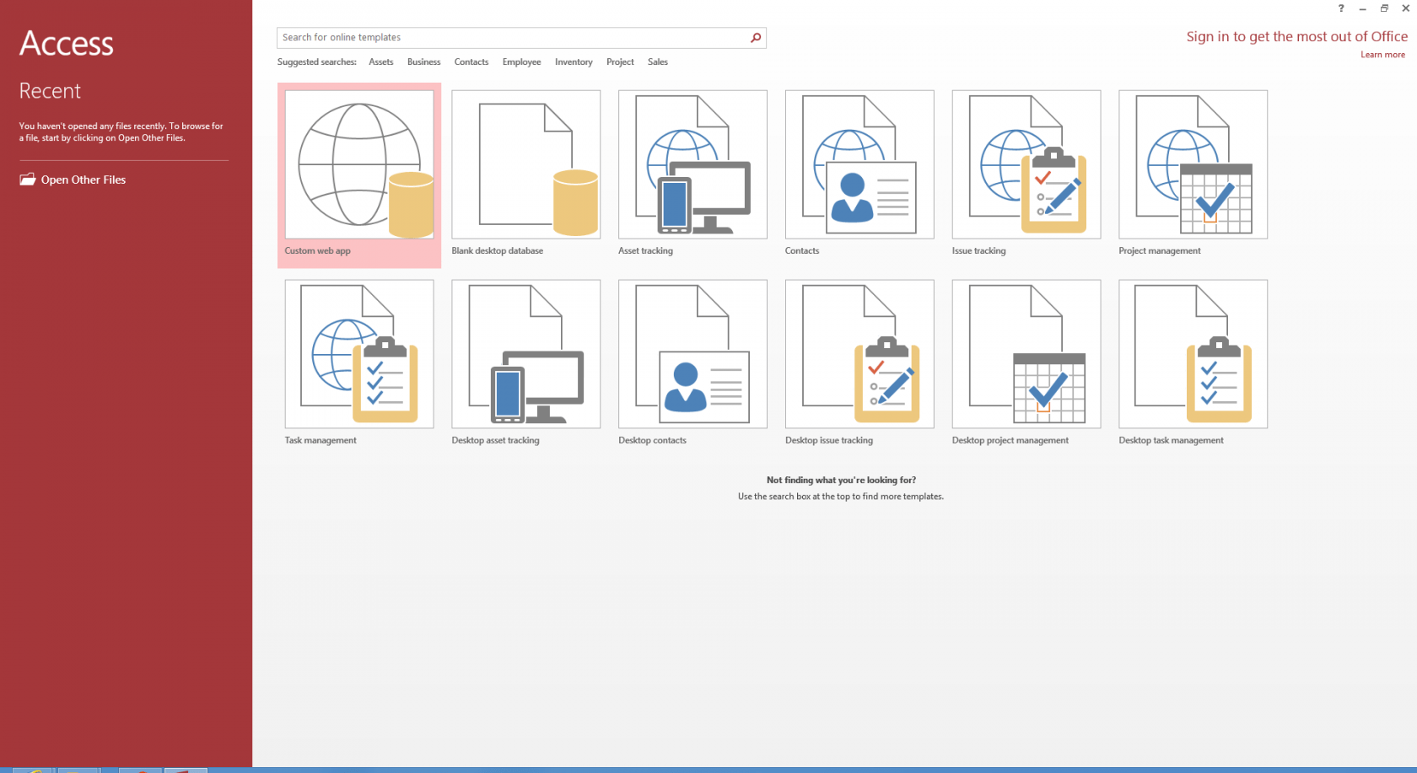Minimize the Access window

[1362, 8]
